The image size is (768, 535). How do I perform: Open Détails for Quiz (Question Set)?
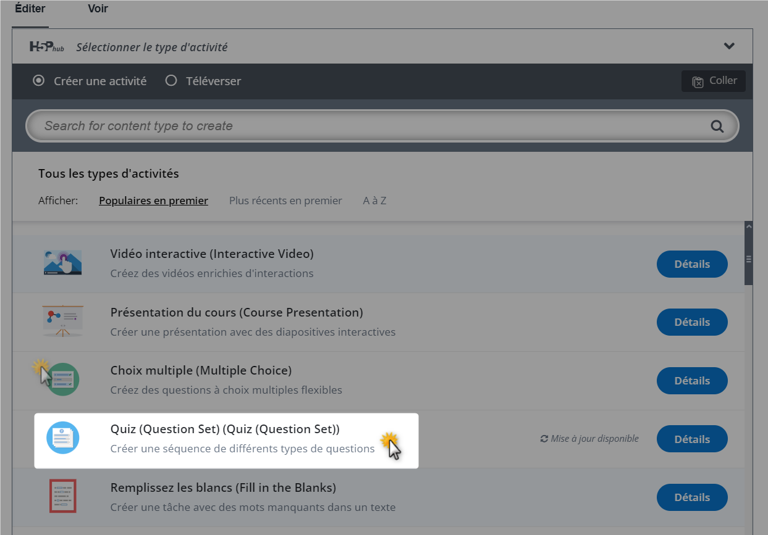pos(691,439)
